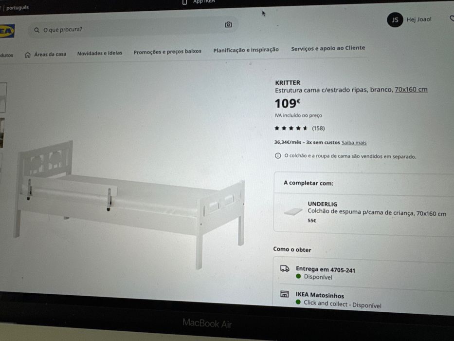Open Planificação e inspiração menu
The image size is (454, 341).
click(246, 50)
